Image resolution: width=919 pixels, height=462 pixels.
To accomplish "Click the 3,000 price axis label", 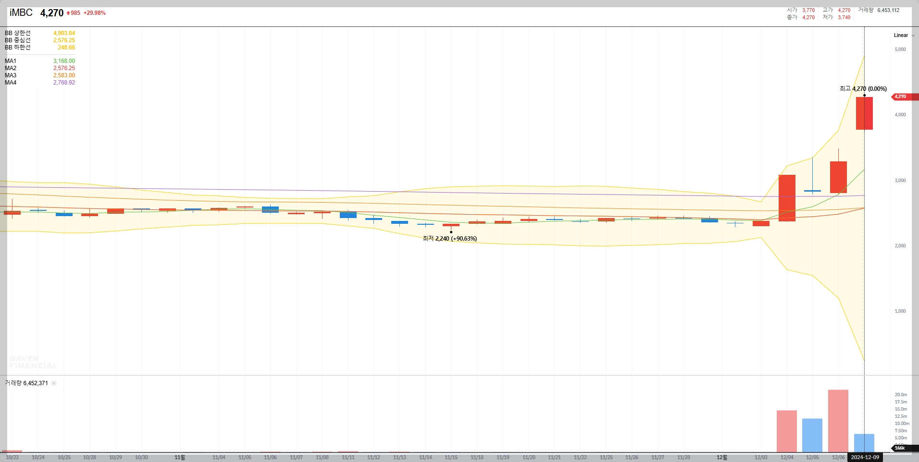I will tap(900, 181).
